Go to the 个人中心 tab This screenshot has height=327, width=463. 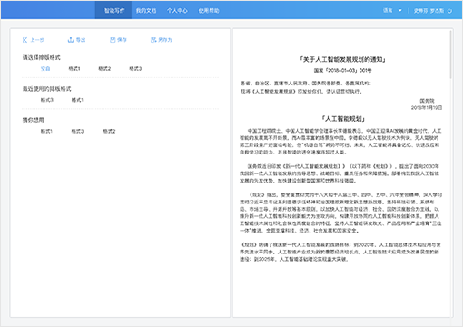point(177,11)
